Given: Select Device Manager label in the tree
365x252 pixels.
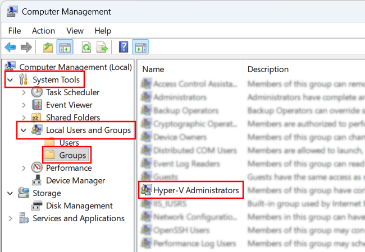Looking at the screenshot, I should coord(75,180).
